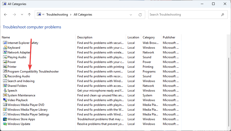This screenshot has width=231, height=131.
Task: Click the 'Power' category cell
Action: [147, 62]
